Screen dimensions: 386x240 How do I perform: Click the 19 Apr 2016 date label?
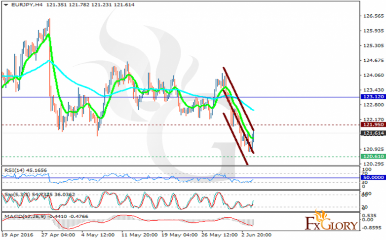click(x=17, y=235)
